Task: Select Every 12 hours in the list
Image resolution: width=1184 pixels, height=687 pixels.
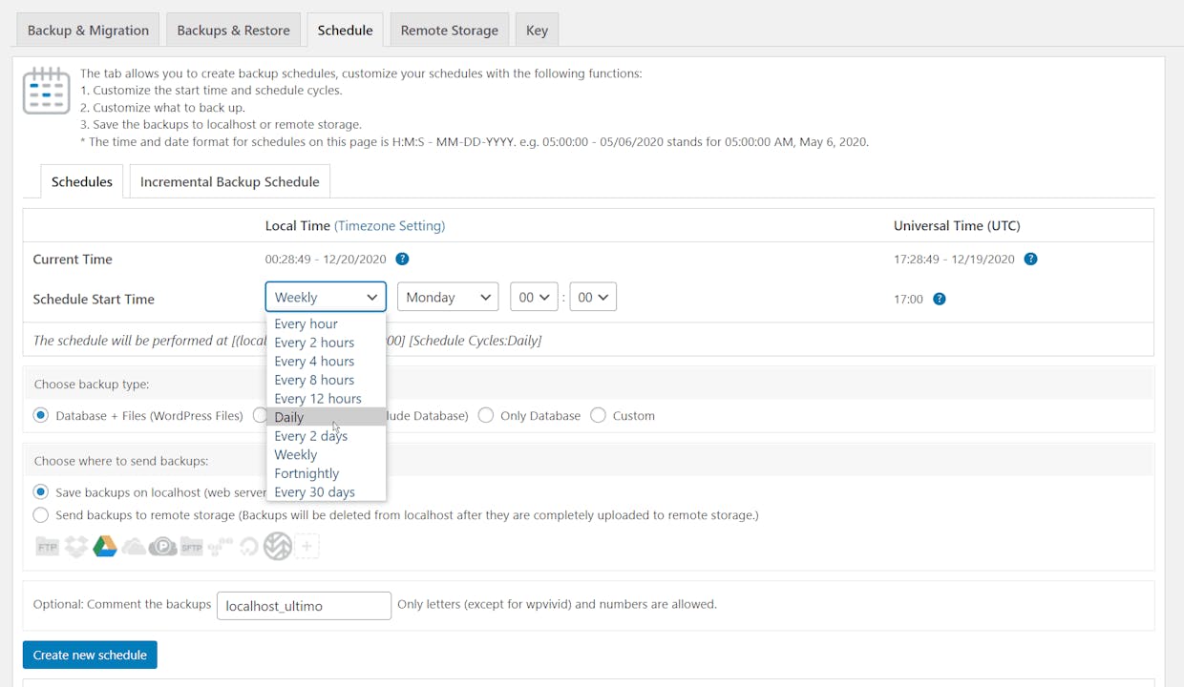Action: pyautogui.click(x=326, y=399)
